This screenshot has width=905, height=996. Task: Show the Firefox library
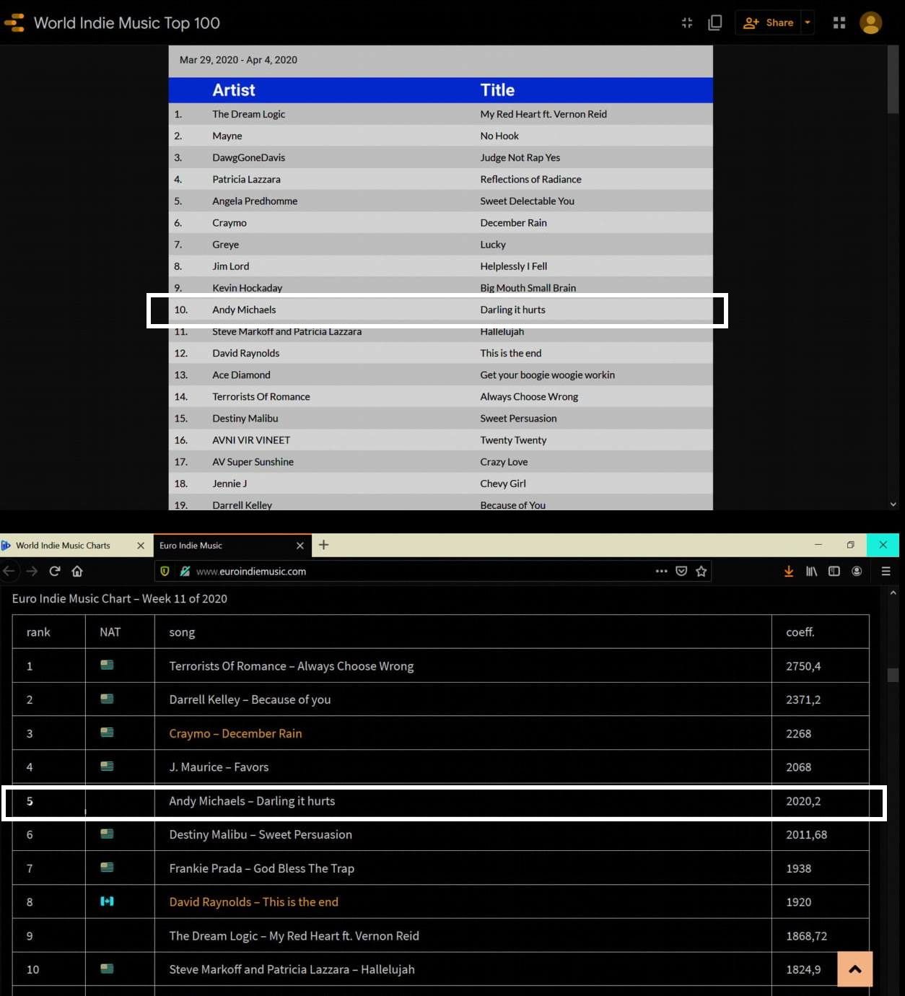click(811, 571)
